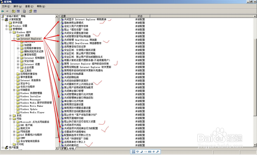Image resolution: width=257 pixels, height=155 pixels.
Task: Expand the 安全功能 node
Action: pos(18,61)
